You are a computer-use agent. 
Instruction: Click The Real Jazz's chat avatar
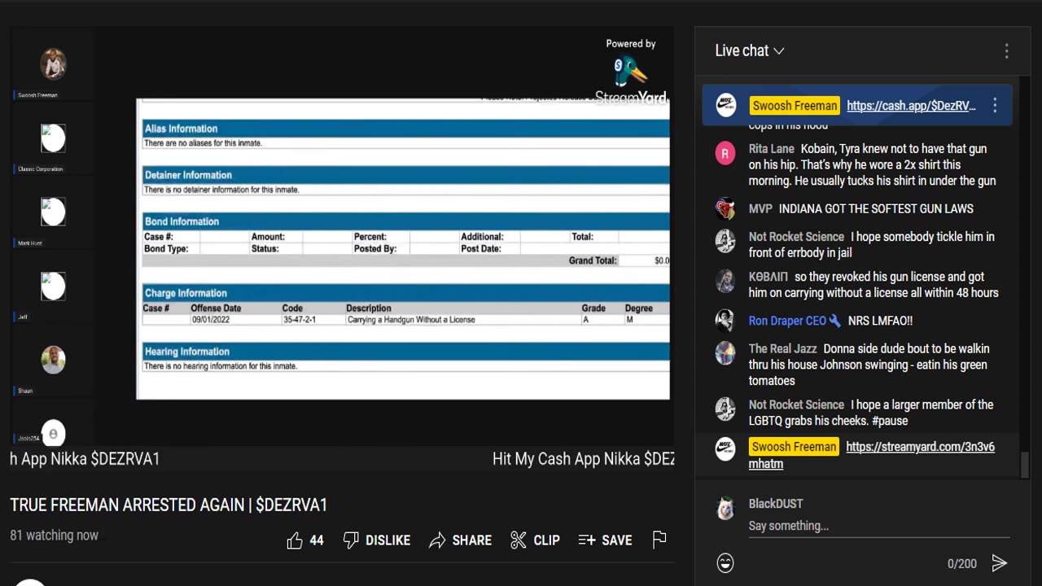click(x=725, y=352)
